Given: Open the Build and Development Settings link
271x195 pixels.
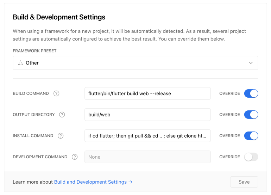Looking at the screenshot, I should 90,182.
